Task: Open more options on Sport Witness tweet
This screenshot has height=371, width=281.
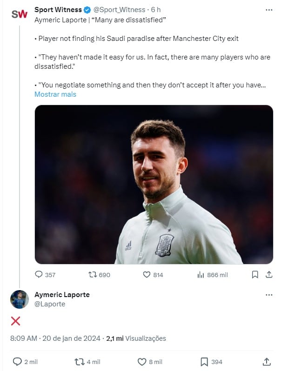Action: click(269, 10)
